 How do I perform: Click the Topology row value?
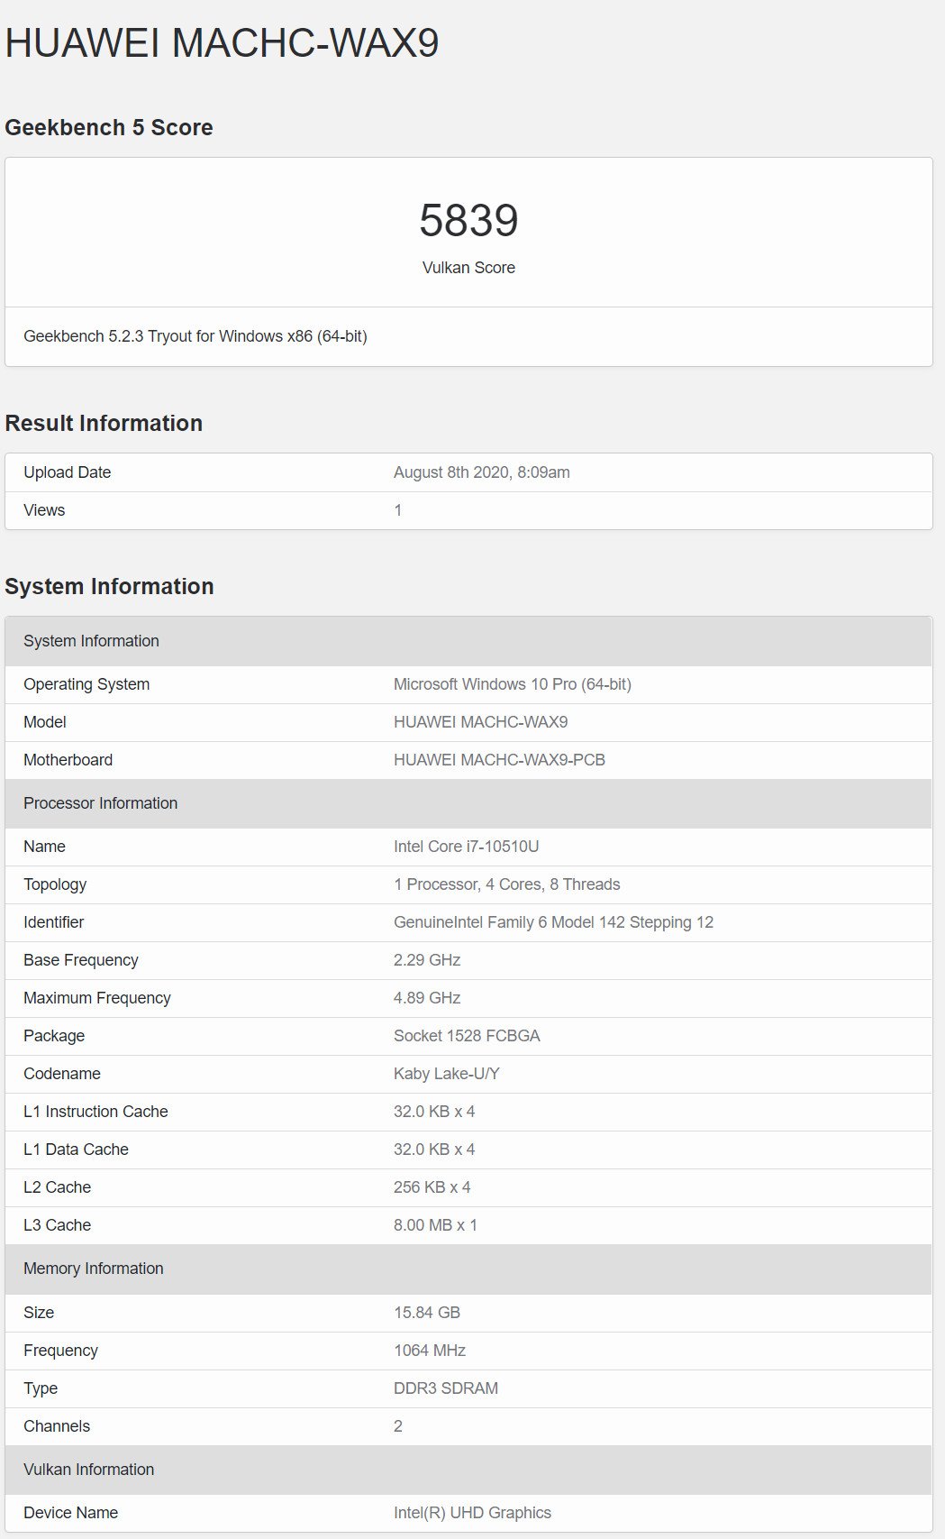click(x=507, y=884)
